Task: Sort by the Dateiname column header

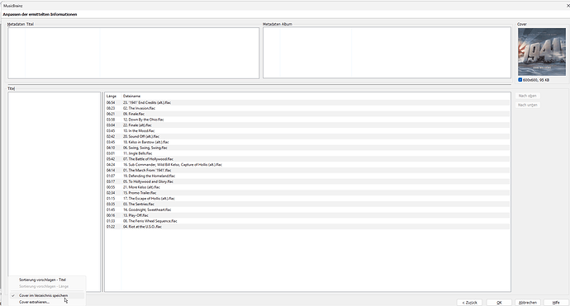Action: [131, 97]
